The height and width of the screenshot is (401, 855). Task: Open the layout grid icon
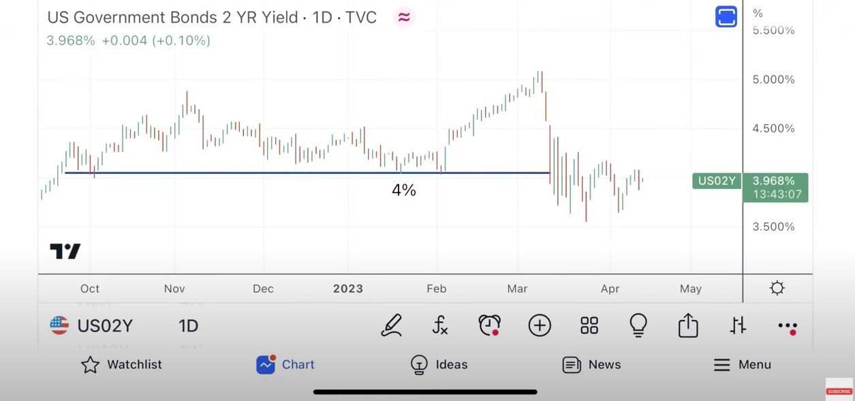pos(589,325)
